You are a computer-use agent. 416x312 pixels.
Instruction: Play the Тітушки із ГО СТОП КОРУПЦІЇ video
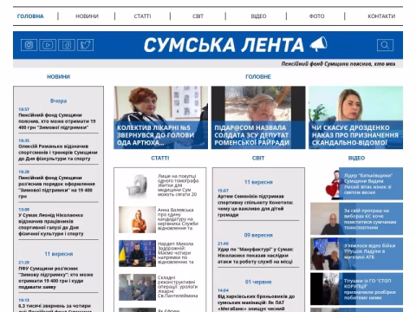356,289
